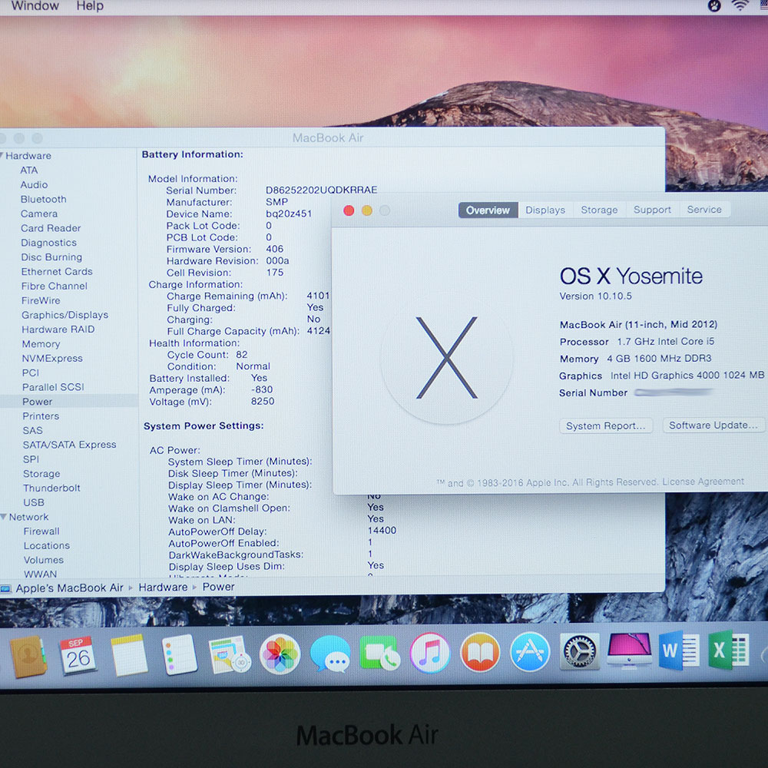Open FaceTime in the Dock
This screenshot has width=768, height=768.
click(379, 654)
